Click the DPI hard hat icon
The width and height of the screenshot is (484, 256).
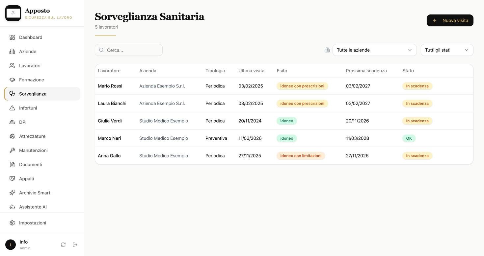(12, 122)
